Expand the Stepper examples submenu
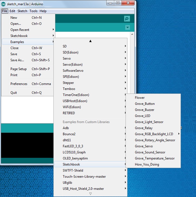196x197 pixels. tap(91, 83)
